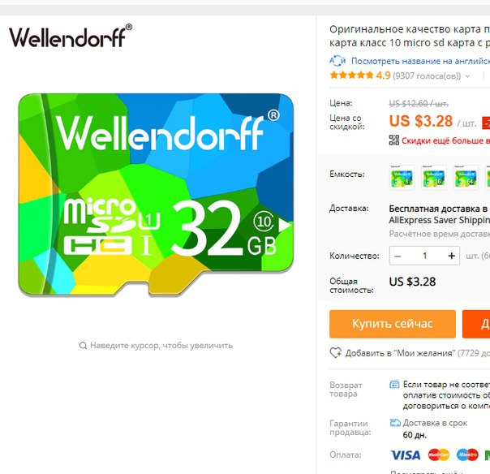Viewport: 490px width, 474px height.
Task: Click the Wellendorff store logo
Action: [x=71, y=36]
